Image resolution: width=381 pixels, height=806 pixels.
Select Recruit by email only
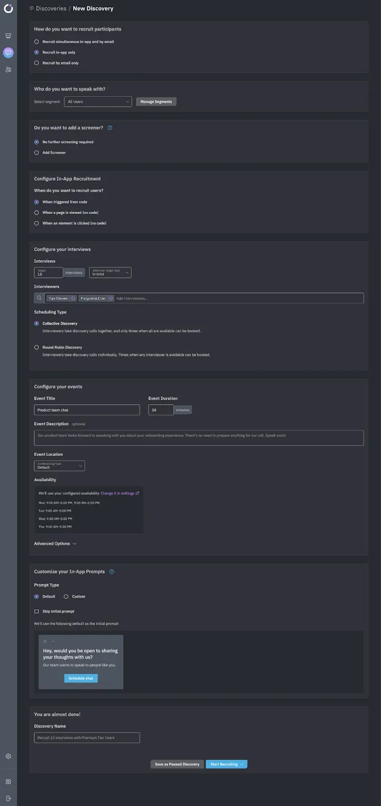[36, 62]
